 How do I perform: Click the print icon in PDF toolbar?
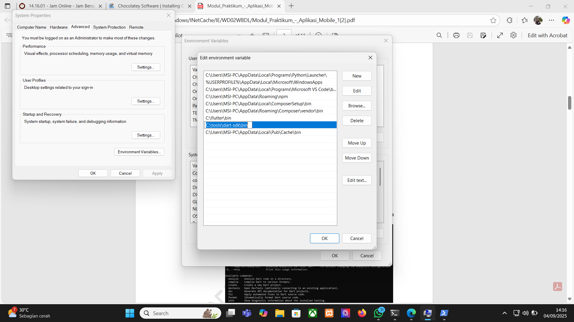[456, 35]
